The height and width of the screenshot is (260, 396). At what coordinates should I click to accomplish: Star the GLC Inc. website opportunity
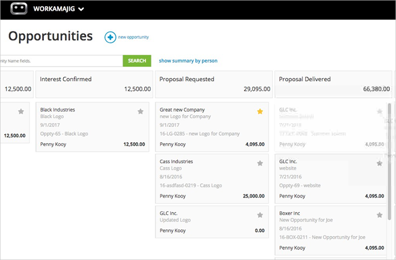tap(379, 163)
